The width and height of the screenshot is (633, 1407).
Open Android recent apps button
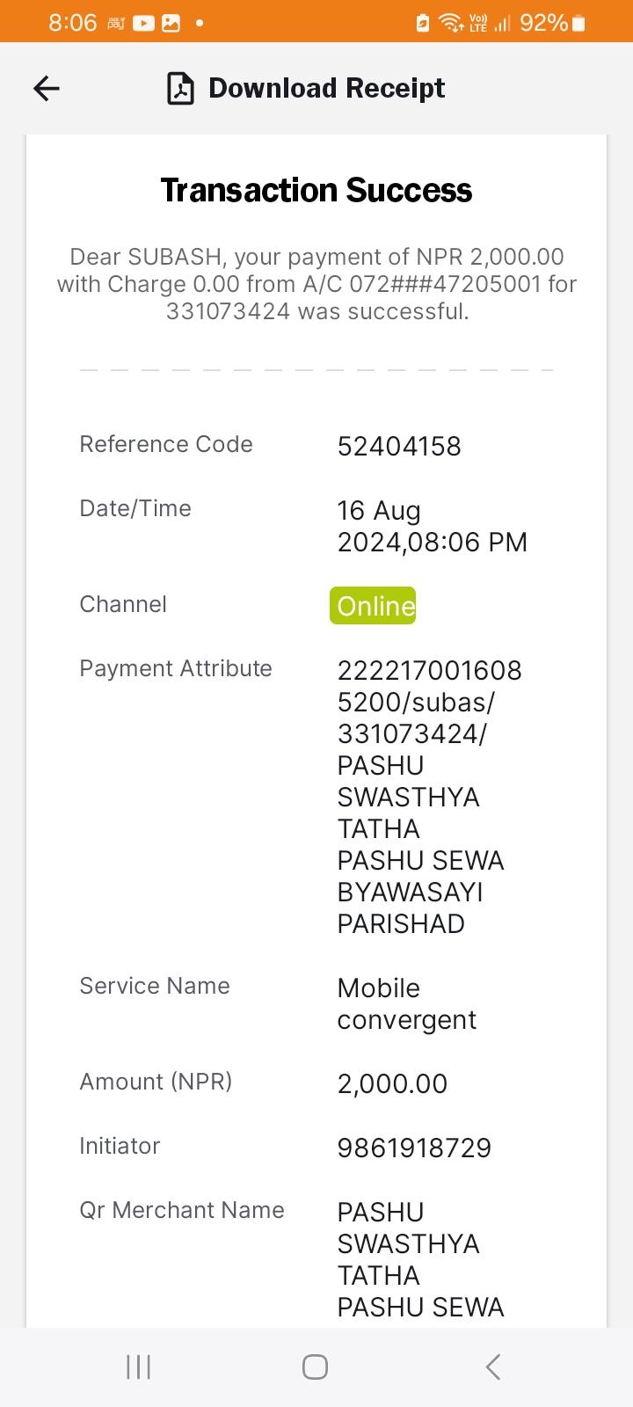[139, 1367]
